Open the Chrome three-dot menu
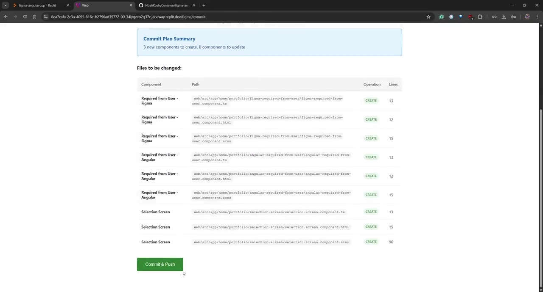 [537, 17]
